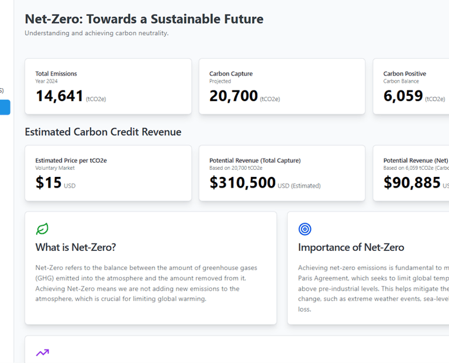Viewport: 449px width, 363px height.
Task: Click the 6,059 carbon balance value
Action: [403, 96]
